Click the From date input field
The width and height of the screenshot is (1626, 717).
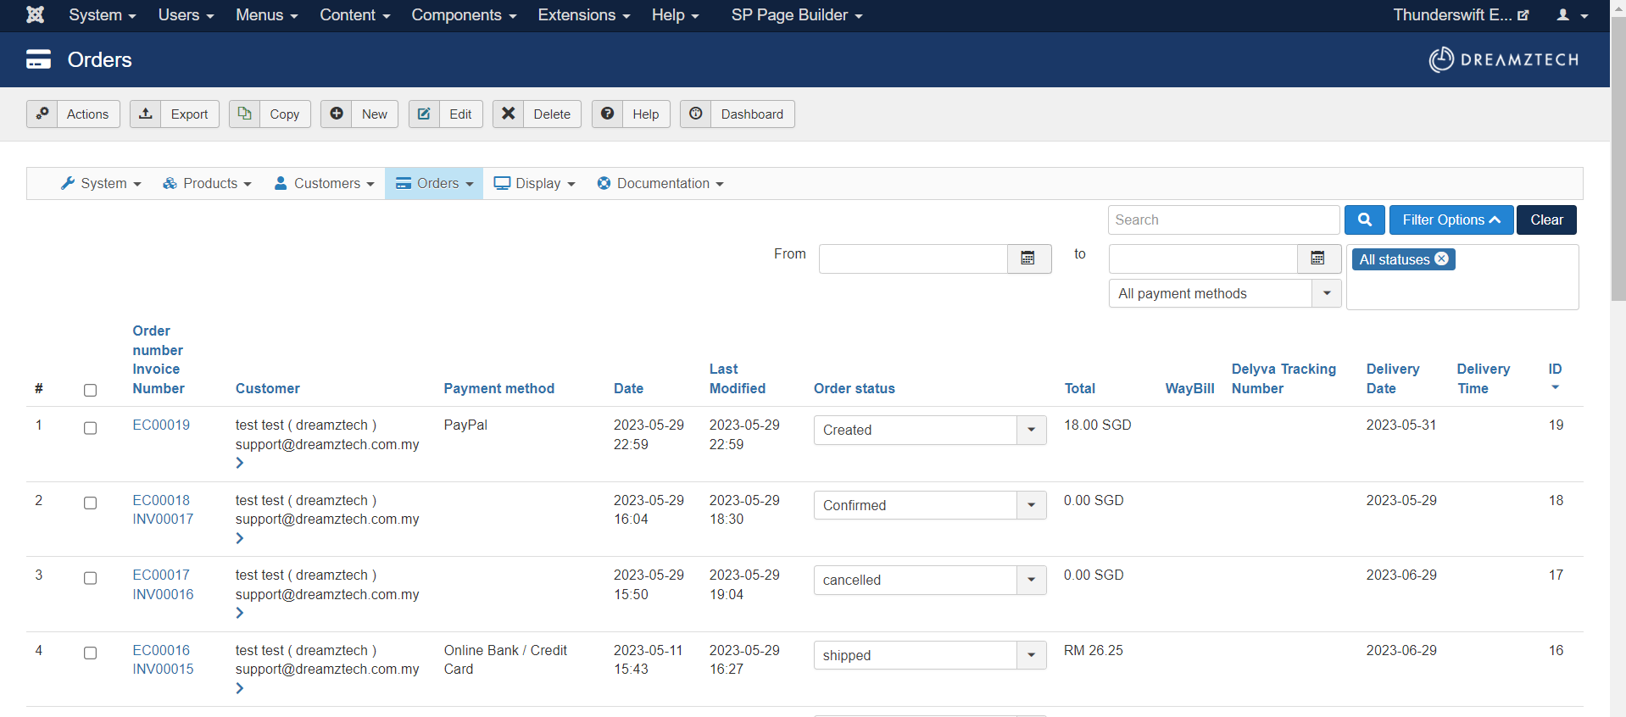pyautogui.click(x=913, y=258)
